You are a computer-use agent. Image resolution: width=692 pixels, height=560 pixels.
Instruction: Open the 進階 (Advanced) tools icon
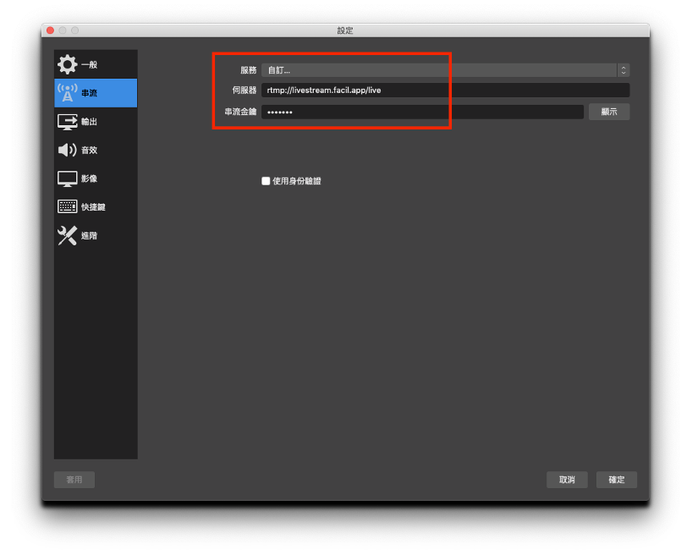[67, 236]
